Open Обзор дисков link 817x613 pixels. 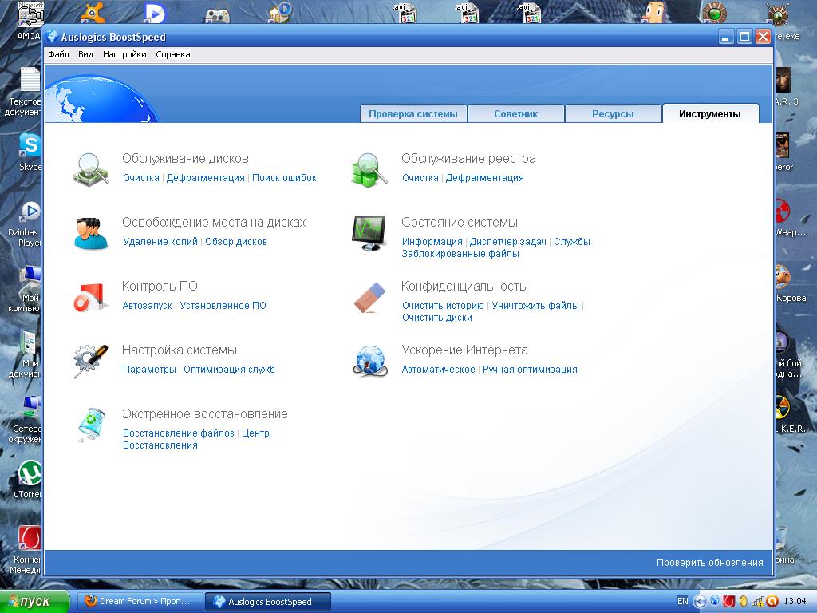click(x=236, y=241)
